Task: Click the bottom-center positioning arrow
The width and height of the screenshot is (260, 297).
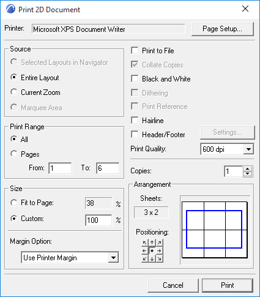Action: coord(152,258)
